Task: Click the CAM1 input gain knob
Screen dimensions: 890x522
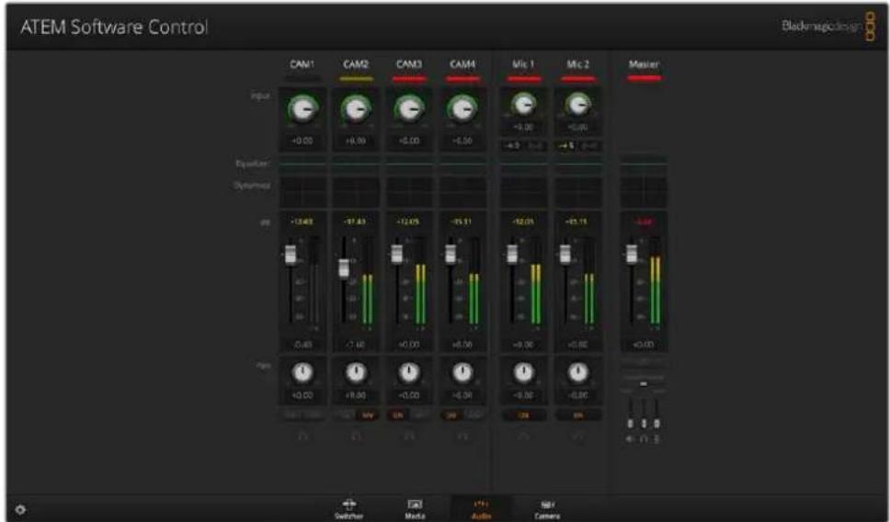Action: pyautogui.click(x=302, y=108)
